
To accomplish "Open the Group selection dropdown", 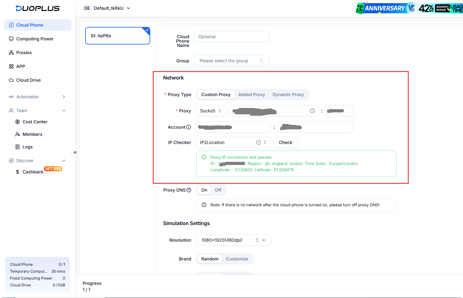I will pyautogui.click(x=231, y=61).
